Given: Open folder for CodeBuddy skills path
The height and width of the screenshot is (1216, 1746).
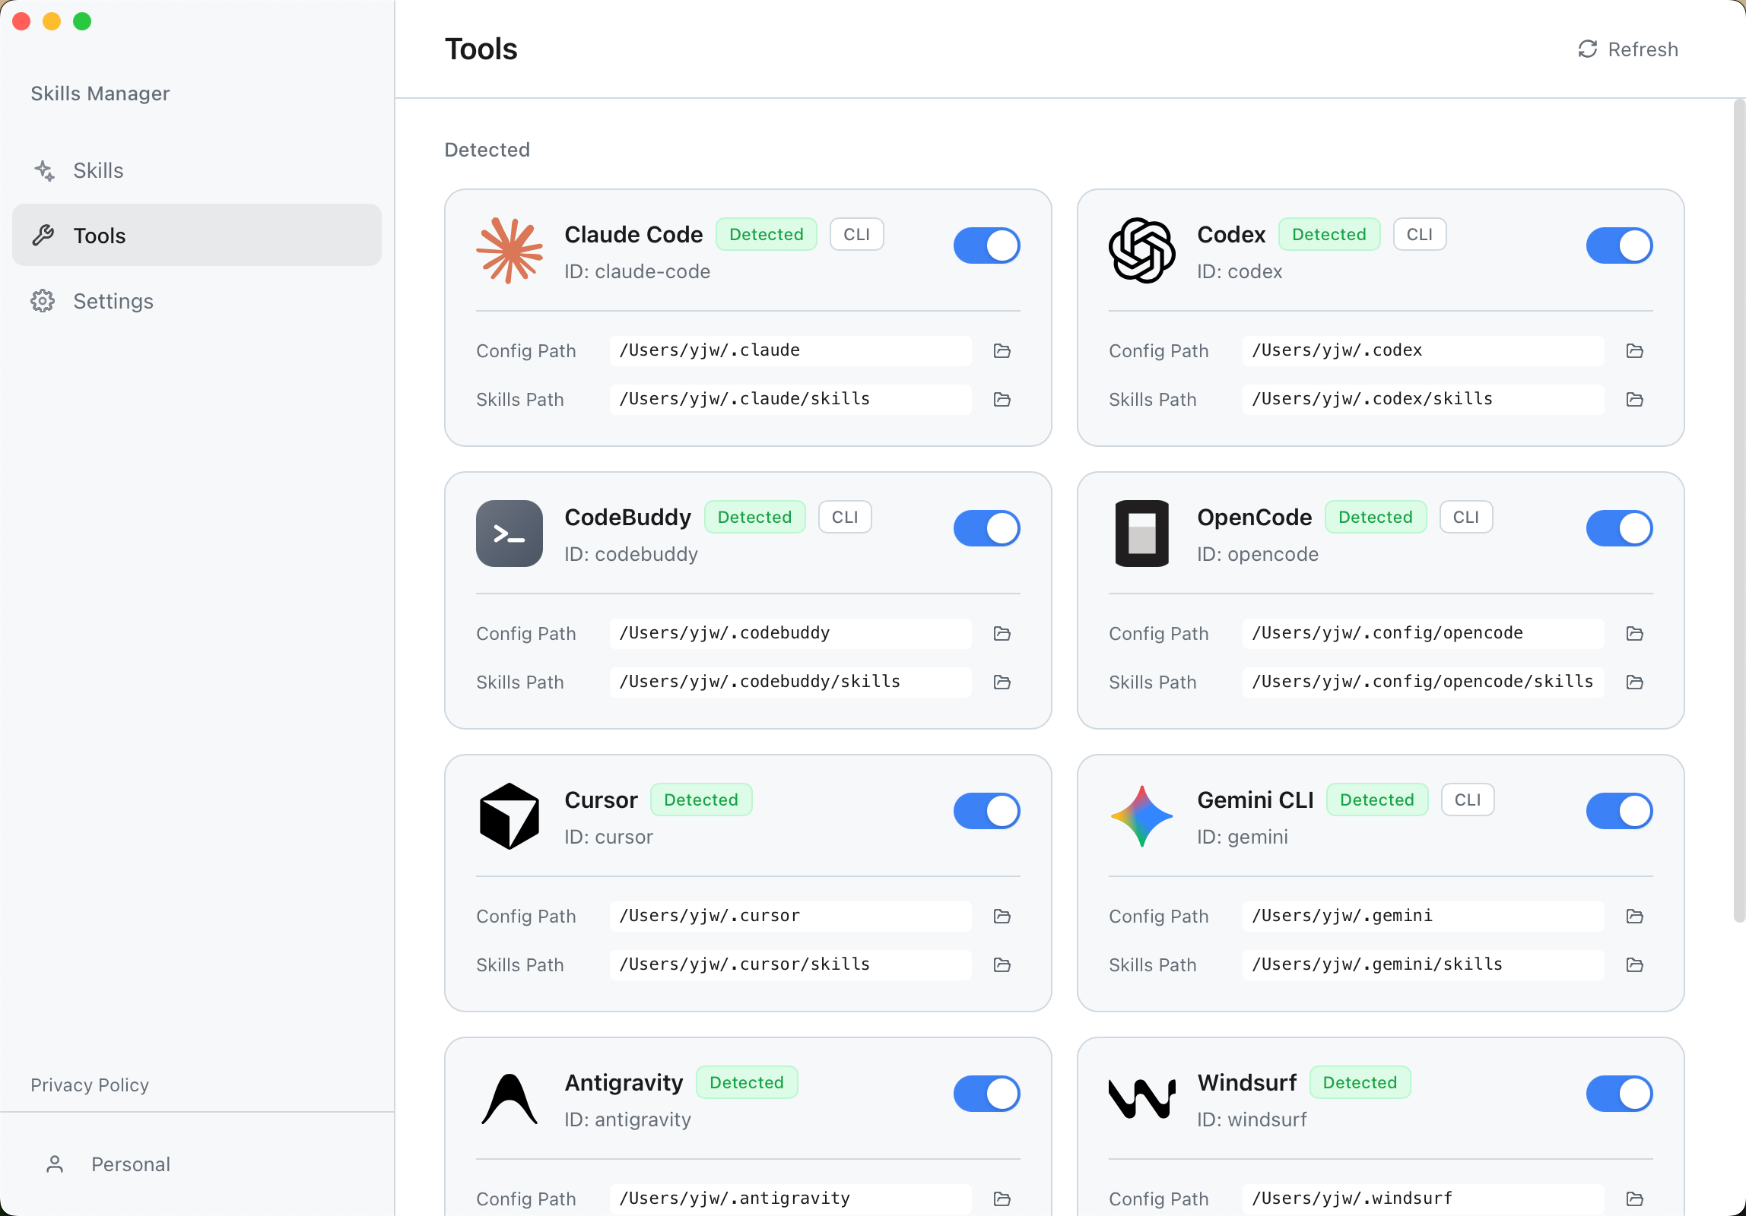Looking at the screenshot, I should point(1002,682).
